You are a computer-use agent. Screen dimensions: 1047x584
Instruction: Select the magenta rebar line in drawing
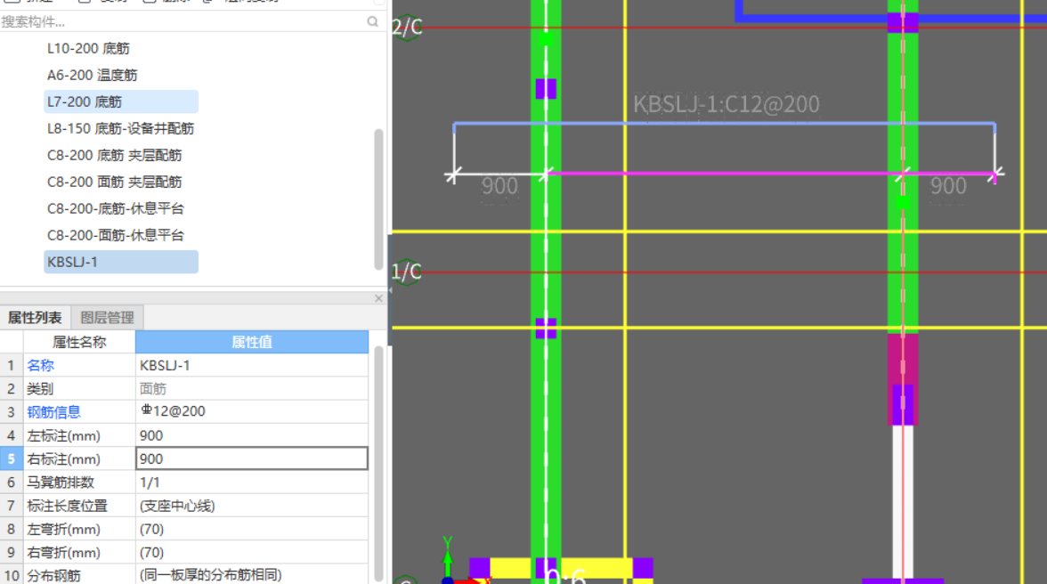point(725,174)
